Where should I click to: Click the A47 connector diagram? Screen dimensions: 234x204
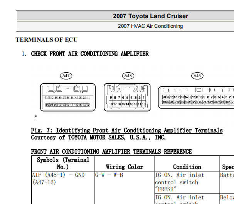pos(68,97)
